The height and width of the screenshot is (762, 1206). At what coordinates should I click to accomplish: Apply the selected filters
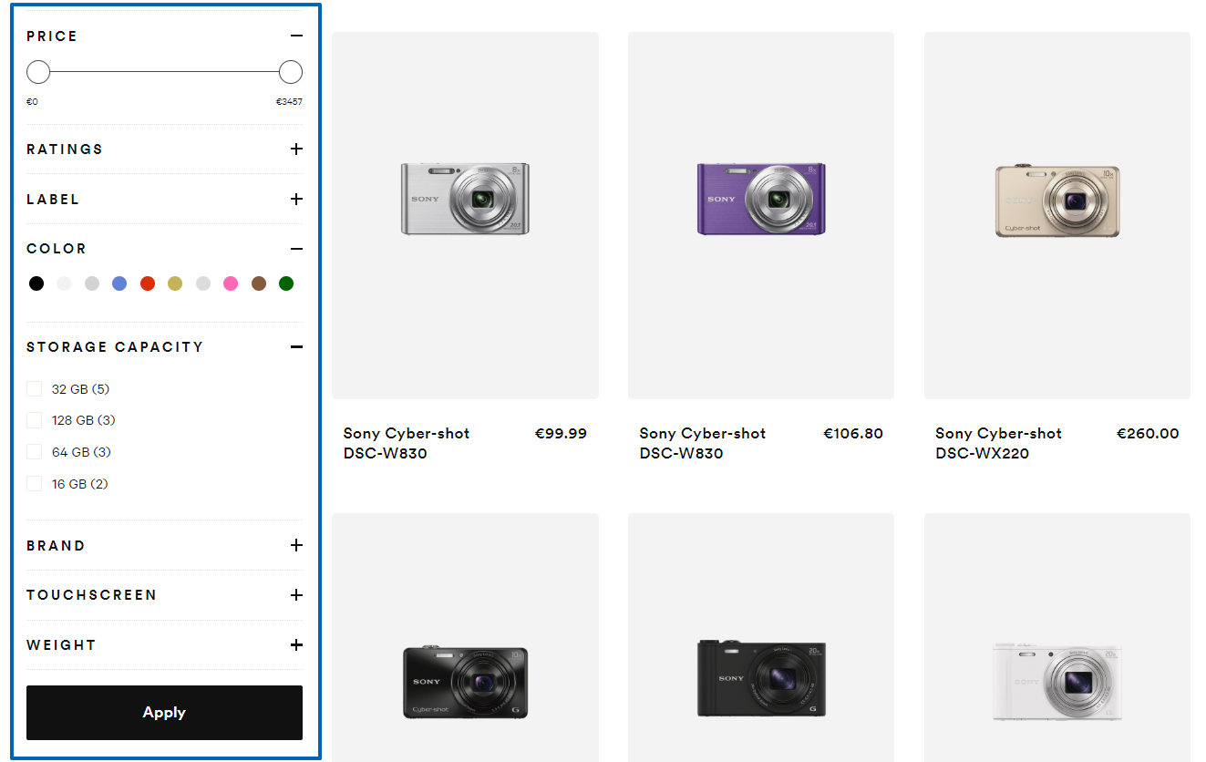click(x=164, y=713)
